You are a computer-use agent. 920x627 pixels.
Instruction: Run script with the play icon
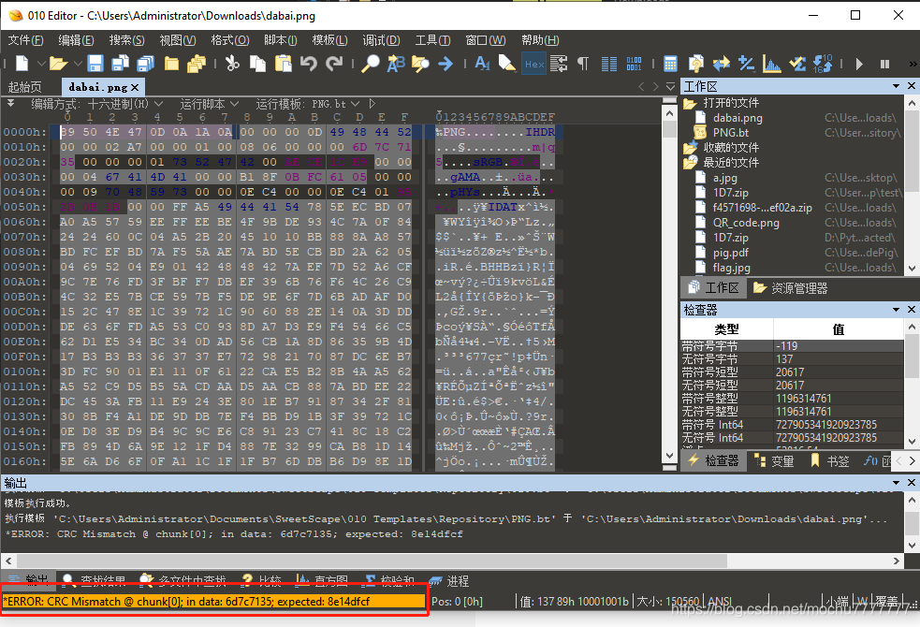(x=859, y=64)
